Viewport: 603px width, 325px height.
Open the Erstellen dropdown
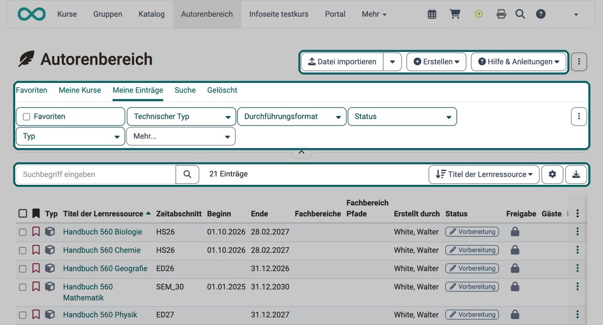[x=436, y=61]
